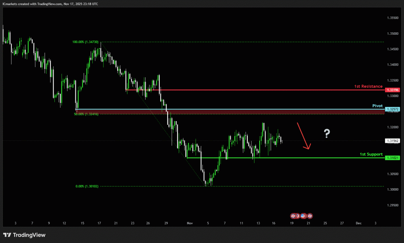Click the current price label 1.31562
The height and width of the screenshot is (243, 404).
tap(393, 140)
